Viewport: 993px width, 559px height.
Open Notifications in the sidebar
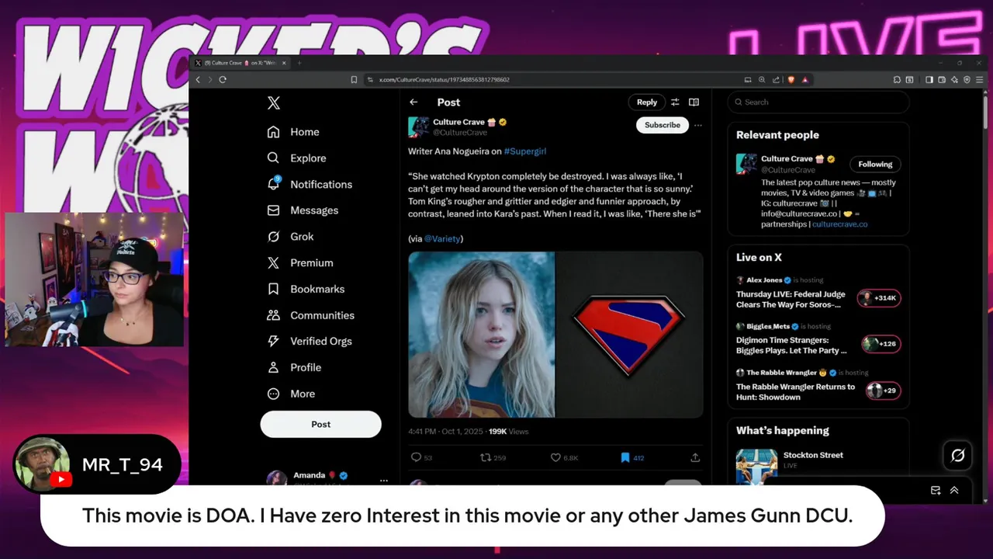pos(310,184)
